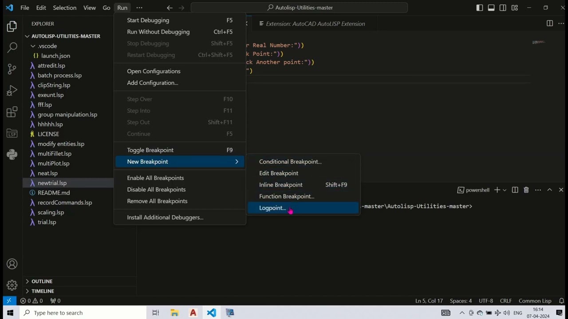Click Ln 5, Col 17 position indicator
The height and width of the screenshot is (319, 568).
tap(429, 301)
